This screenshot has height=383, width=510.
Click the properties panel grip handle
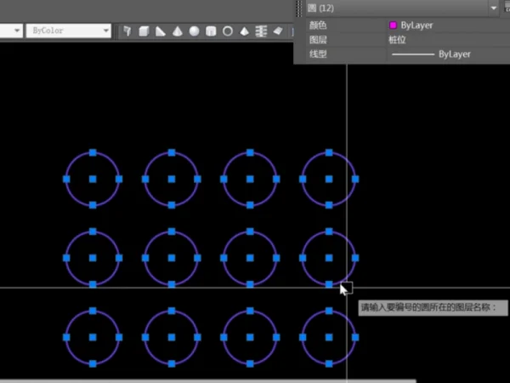(x=299, y=9)
